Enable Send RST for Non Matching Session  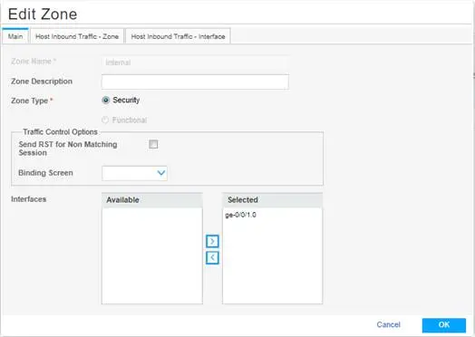[153, 144]
